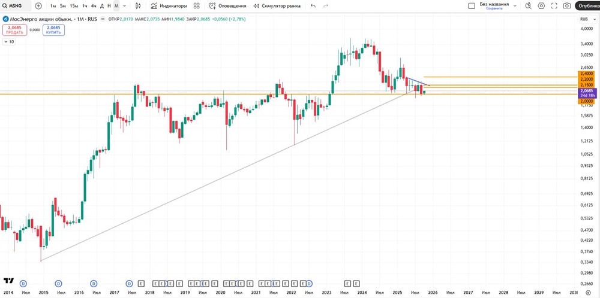Select the Н weekly timeframe

point(109,6)
